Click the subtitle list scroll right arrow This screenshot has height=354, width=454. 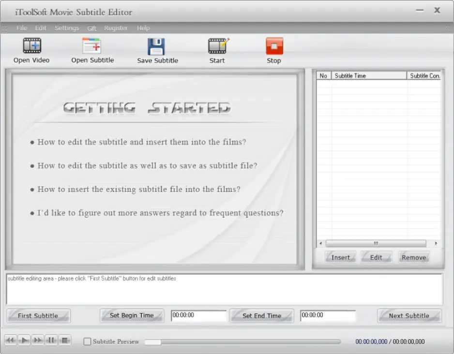coord(436,243)
